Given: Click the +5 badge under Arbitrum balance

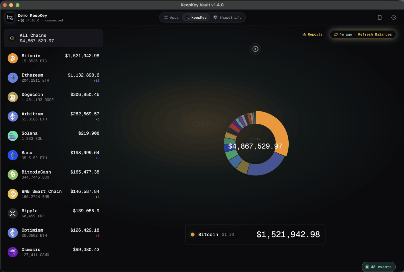Looking at the screenshot, I should tap(97, 119).
